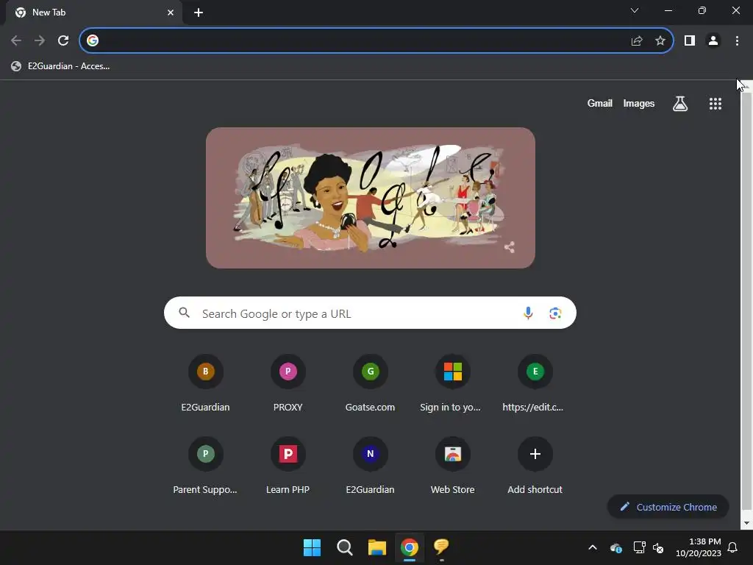Open the E2Guardian shortcut with N icon
753x565 pixels.
371,466
